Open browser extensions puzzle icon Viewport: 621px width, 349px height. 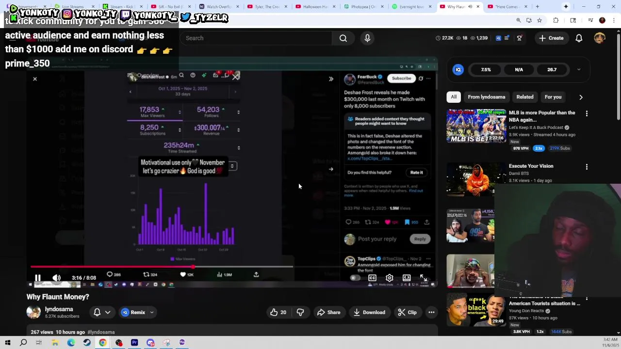[556, 20]
